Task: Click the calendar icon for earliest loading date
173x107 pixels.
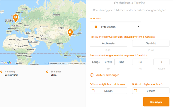Action: click(x=93, y=91)
